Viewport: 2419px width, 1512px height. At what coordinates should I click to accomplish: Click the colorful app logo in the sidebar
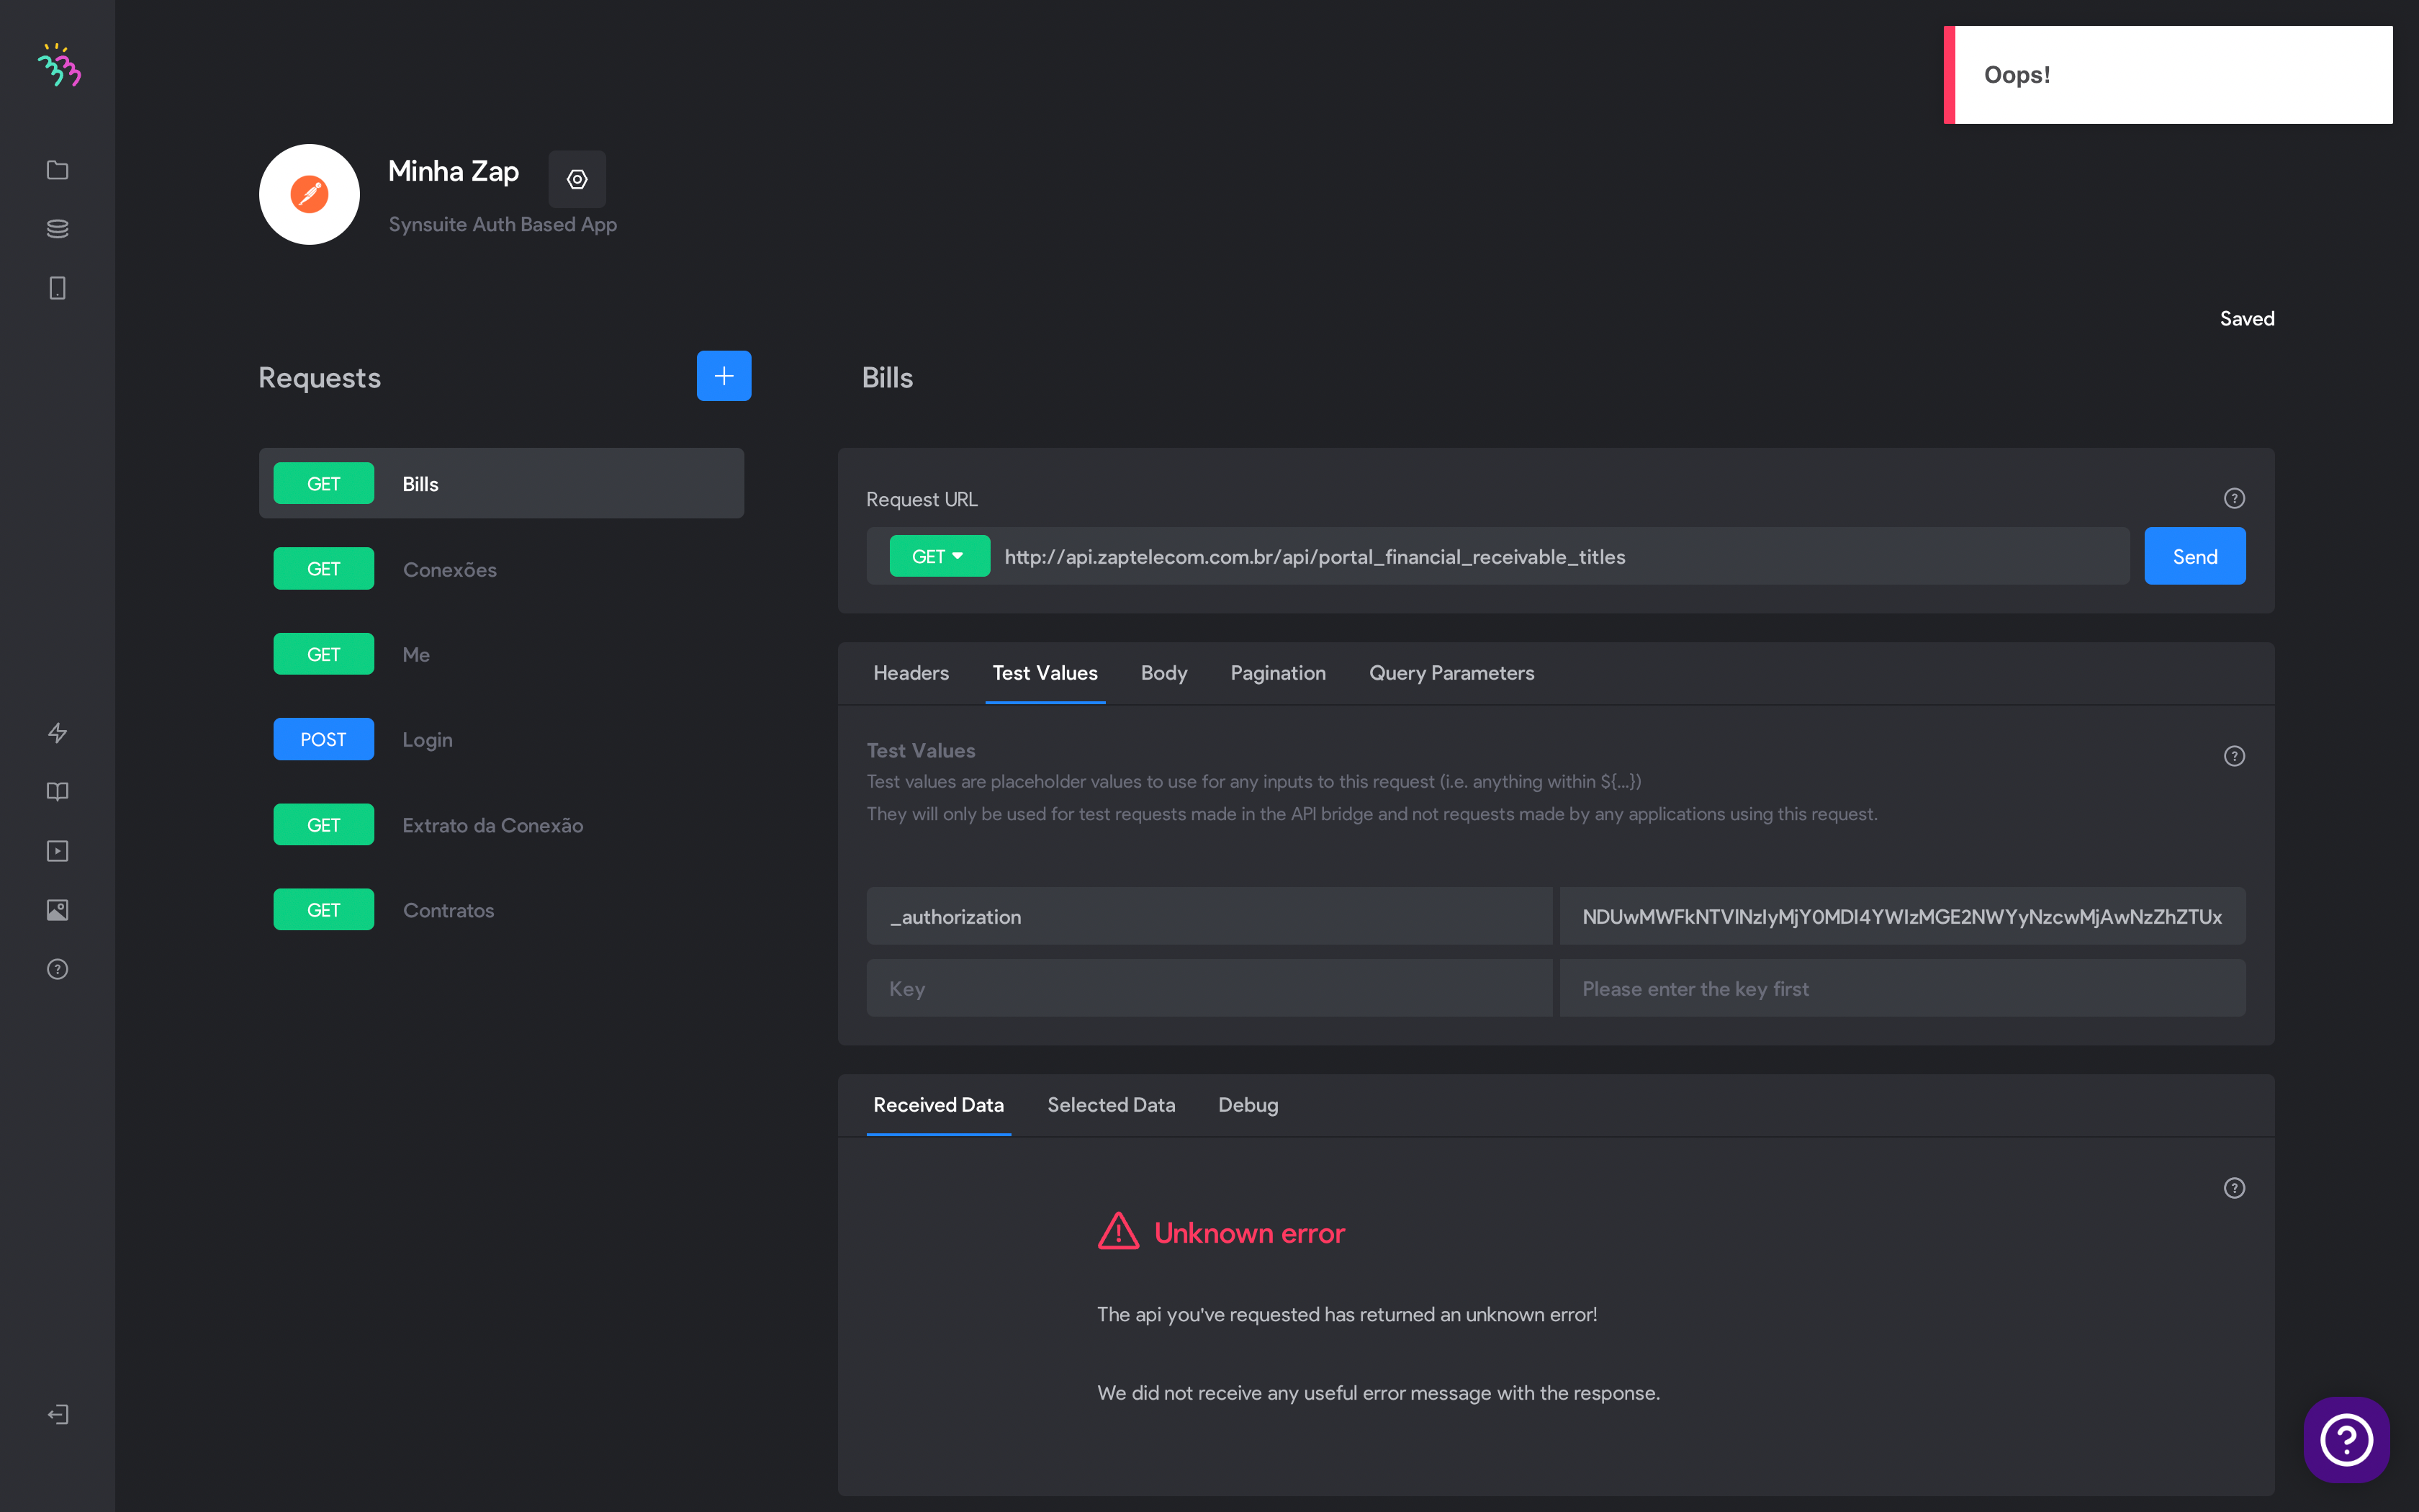point(59,65)
